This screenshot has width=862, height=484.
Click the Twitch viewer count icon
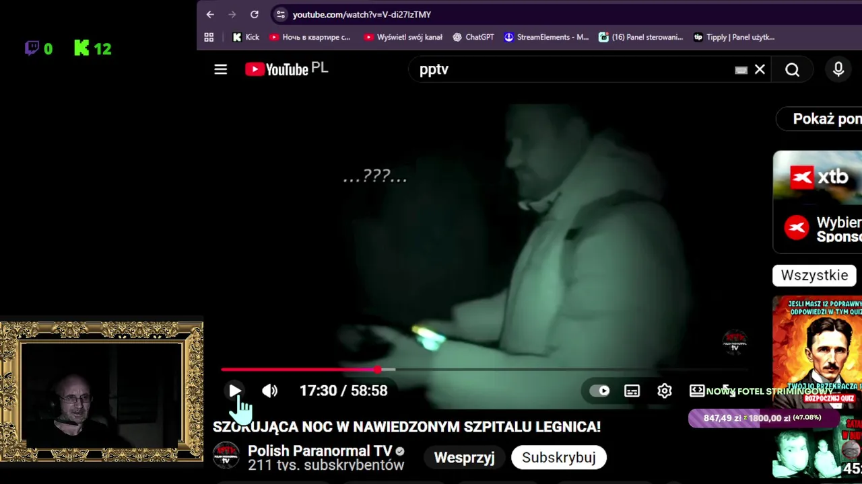click(x=32, y=48)
